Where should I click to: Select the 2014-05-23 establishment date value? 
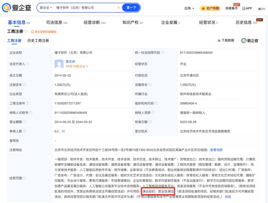click(63, 75)
